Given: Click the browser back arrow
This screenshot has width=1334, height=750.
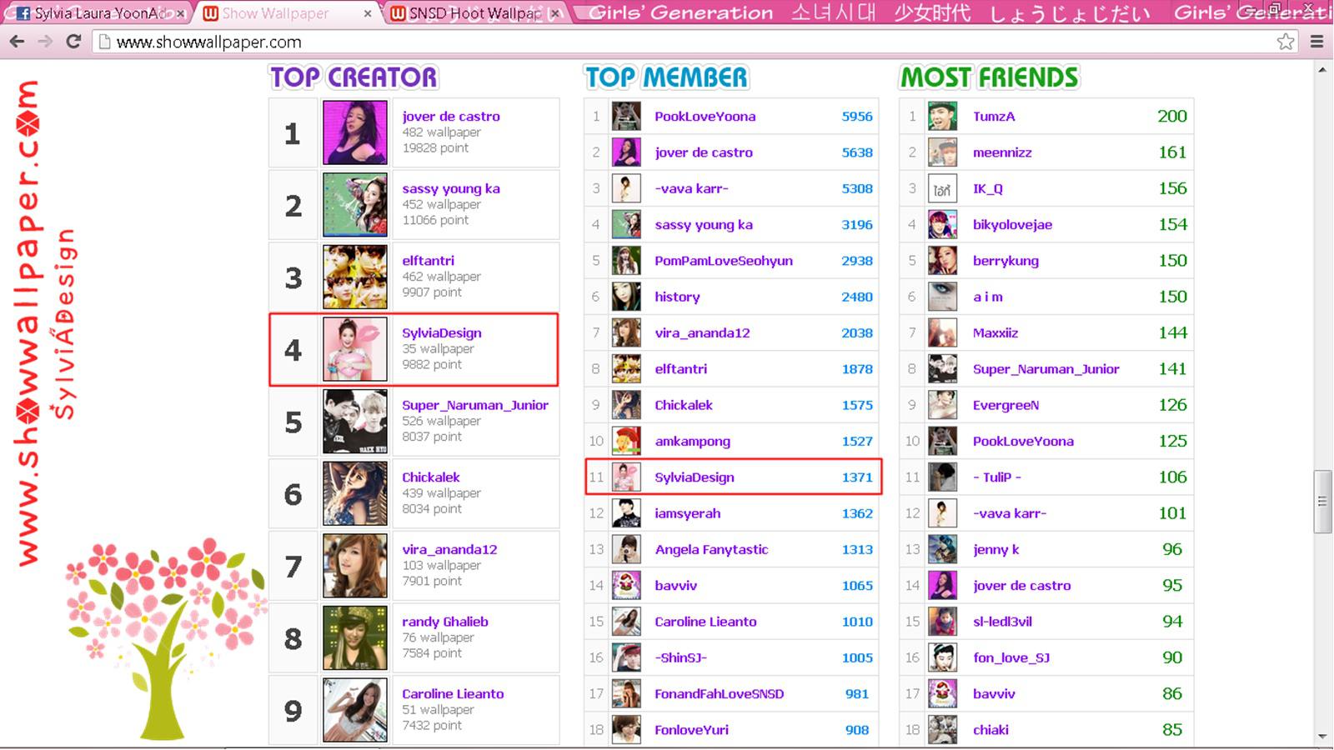Looking at the screenshot, I should point(17,42).
